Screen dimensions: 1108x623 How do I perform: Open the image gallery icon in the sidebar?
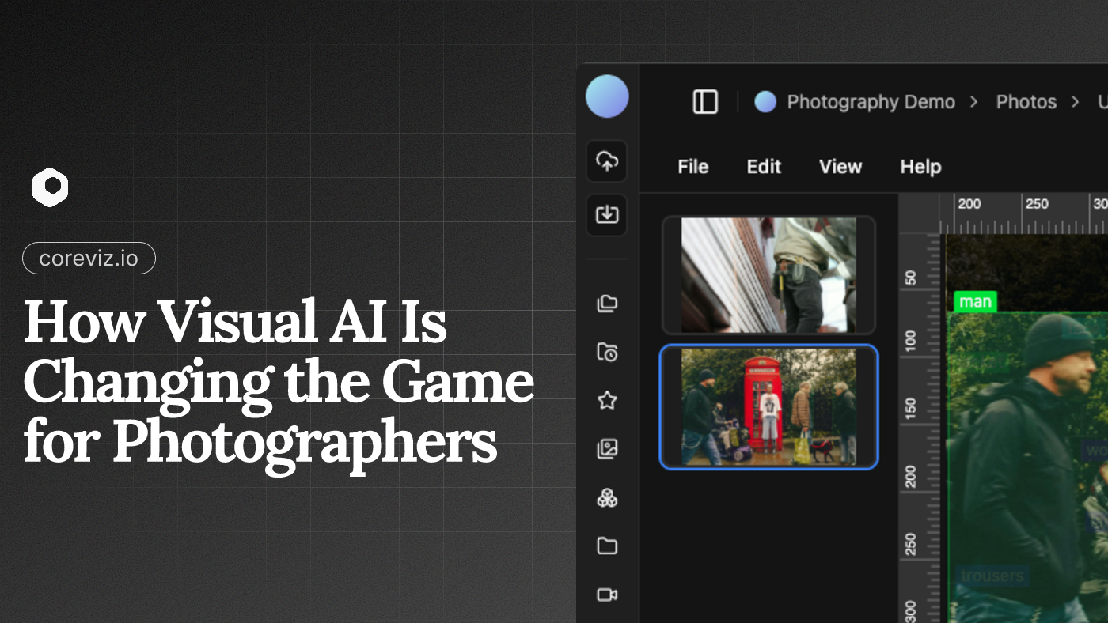pyautogui.click(x=607, y=449)
